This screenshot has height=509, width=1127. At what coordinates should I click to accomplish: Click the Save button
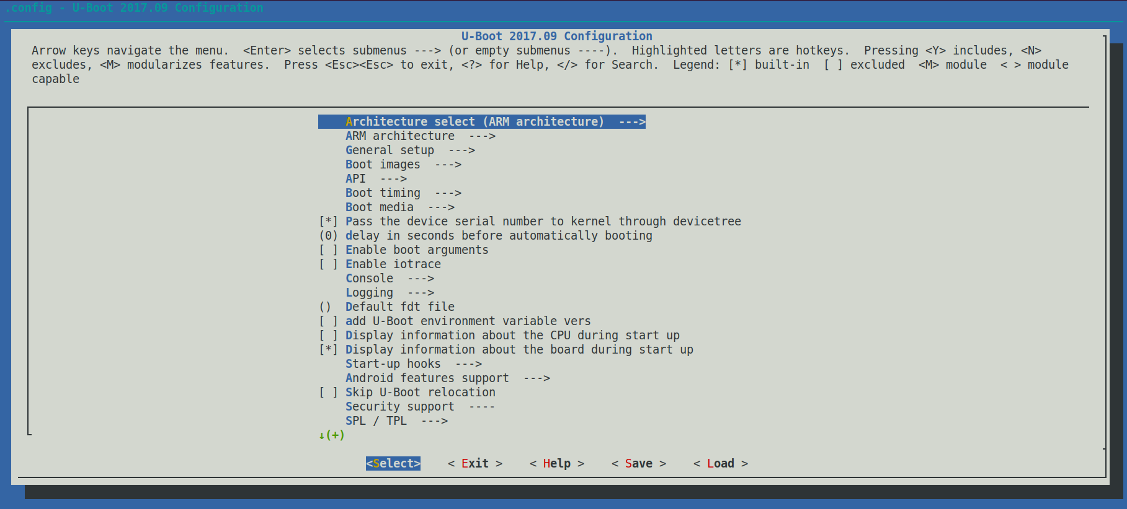[638, 464]
